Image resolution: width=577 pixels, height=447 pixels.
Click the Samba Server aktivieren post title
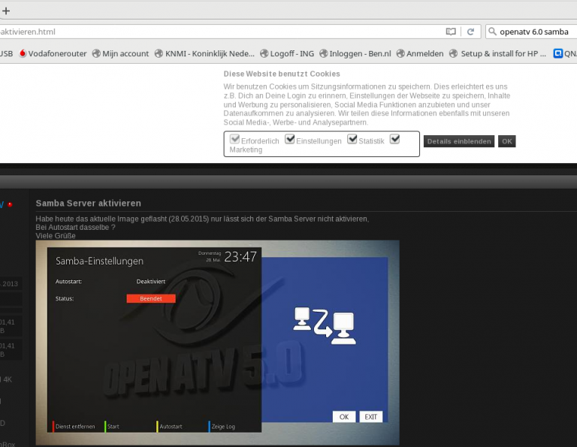[x=88, y=204]
